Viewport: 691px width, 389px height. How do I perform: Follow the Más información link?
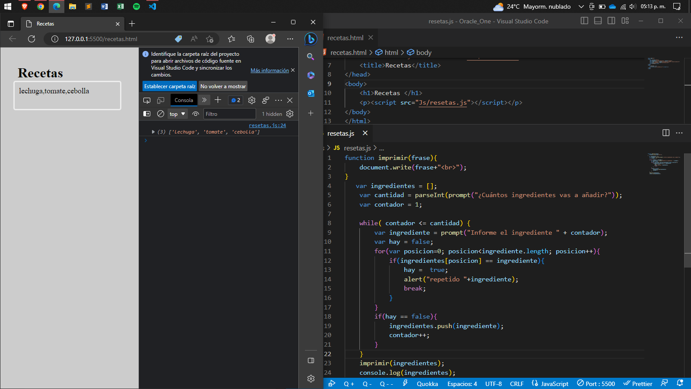coord(270,70)
